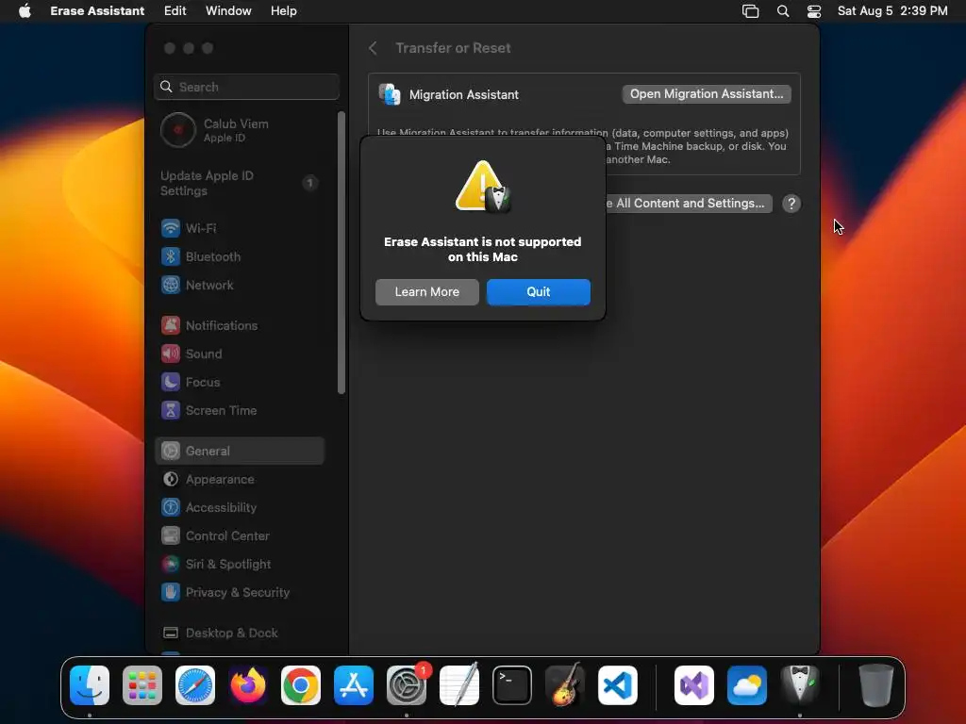Open Terminal from the Dock
Screen dimensions: 966x724
click(x=512, y=685)
